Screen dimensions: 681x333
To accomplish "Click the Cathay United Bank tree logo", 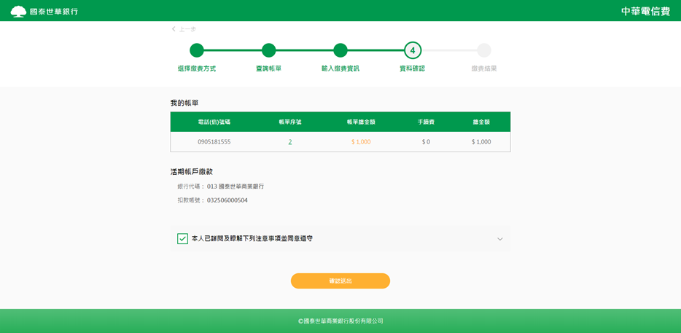I will 19,11.
